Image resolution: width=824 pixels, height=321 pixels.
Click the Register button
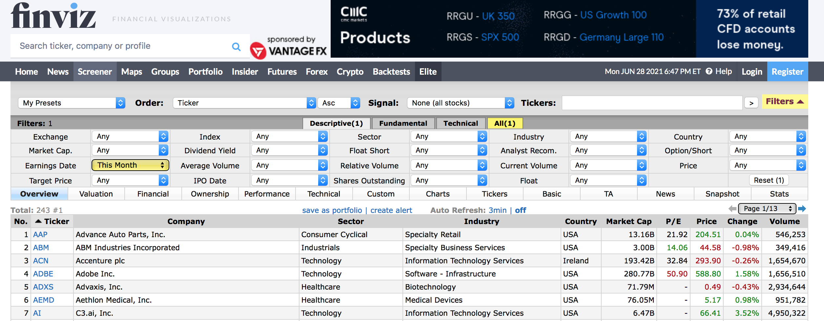(787, 71)
